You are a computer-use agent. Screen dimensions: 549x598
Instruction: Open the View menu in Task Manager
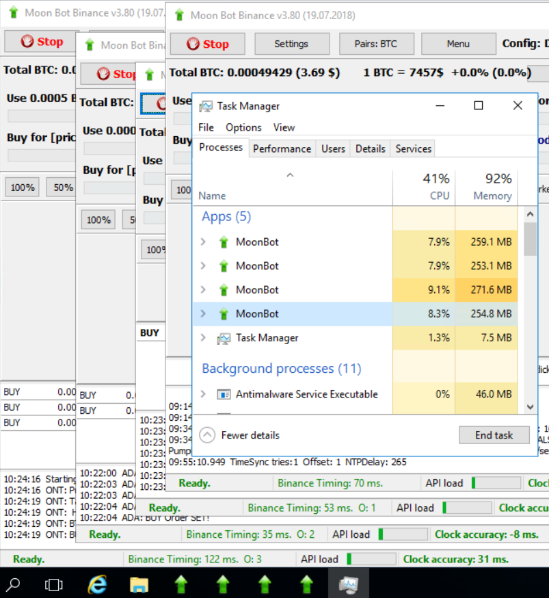[284, 127]
